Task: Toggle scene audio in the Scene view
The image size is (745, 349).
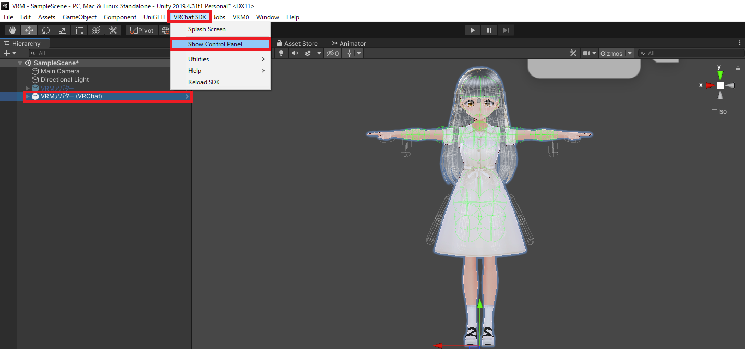Action: (x=293, y=53)
